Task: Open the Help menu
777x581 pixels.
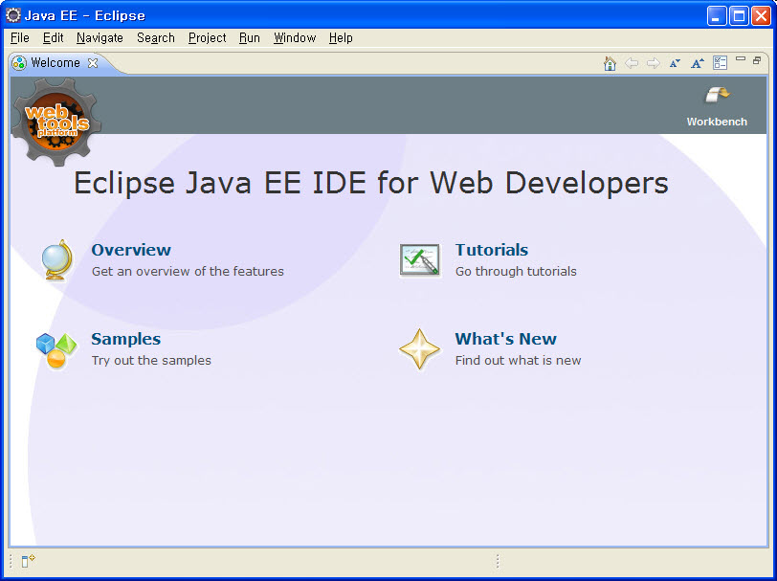Action: [x=341, y=38]
